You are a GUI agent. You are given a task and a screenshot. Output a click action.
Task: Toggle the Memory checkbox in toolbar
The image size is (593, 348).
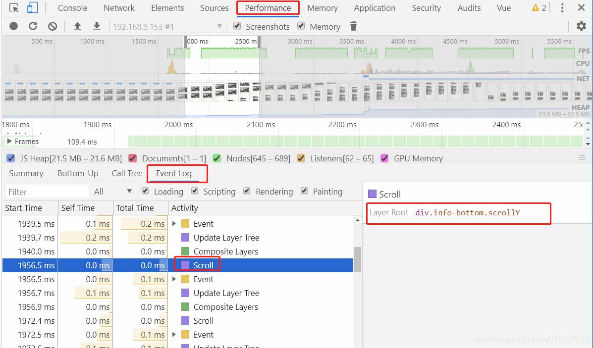(x=301, y=26)
